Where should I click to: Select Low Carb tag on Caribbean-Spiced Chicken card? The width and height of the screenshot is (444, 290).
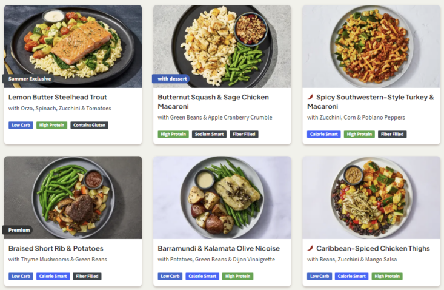(319, 276)
